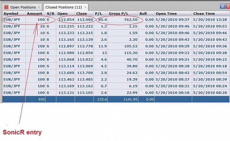This screenshot has height=141, width=230.
Task: Click the sort arrow in Close Time header
Action: pos(227,14)
